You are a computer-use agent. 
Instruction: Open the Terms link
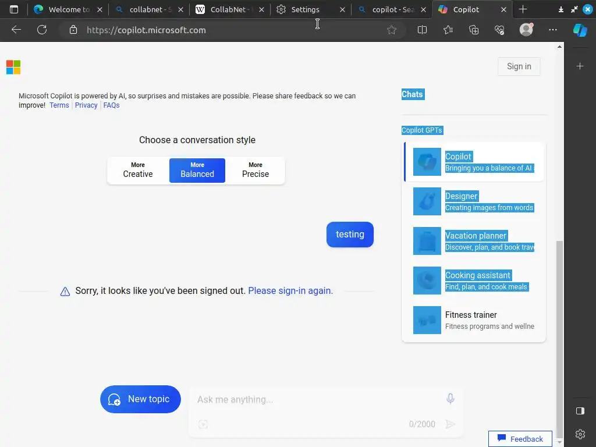[59, 105]
